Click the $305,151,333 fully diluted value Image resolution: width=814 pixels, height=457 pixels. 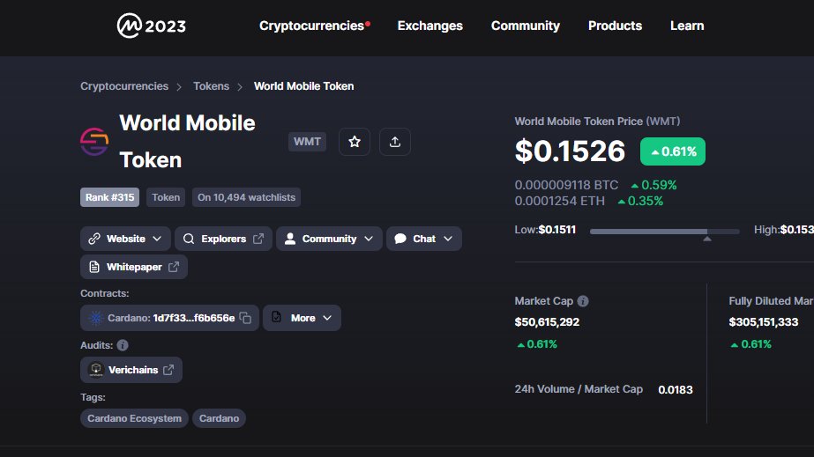764,322
